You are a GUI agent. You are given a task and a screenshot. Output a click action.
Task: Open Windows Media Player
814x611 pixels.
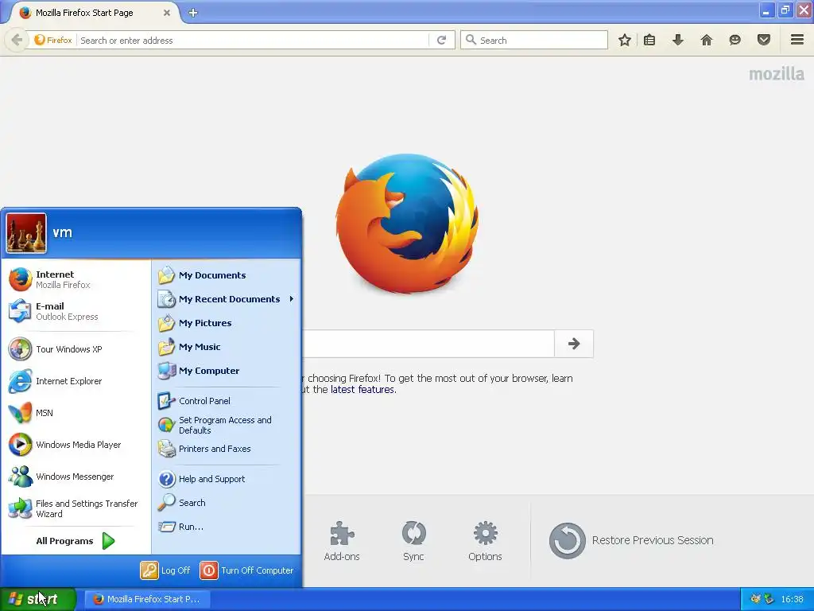[76, 445]
